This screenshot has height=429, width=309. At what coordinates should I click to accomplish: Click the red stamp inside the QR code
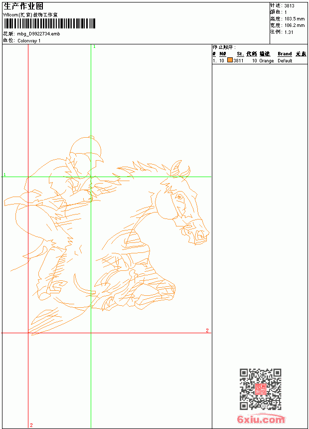(261, 389)
